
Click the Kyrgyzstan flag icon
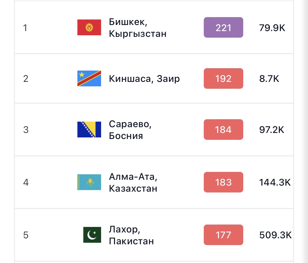click(89, 27)
